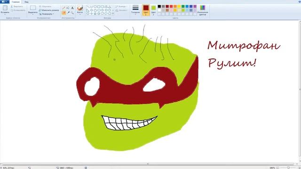Open the Edit colors dialog icon
The width and height of the screenshot is (301, 169).
pos(203,10)
